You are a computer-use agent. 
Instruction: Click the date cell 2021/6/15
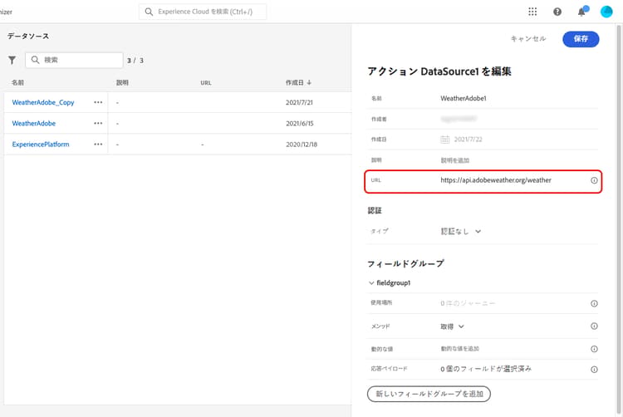pos(300,124)
